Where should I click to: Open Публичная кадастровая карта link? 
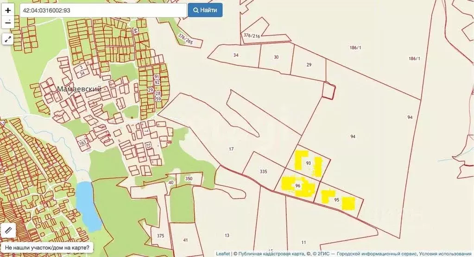tap(269, 253)
